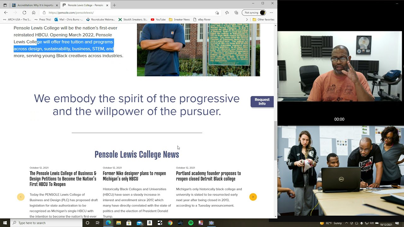Open the Windows Start menu

[x=5, y=223]
